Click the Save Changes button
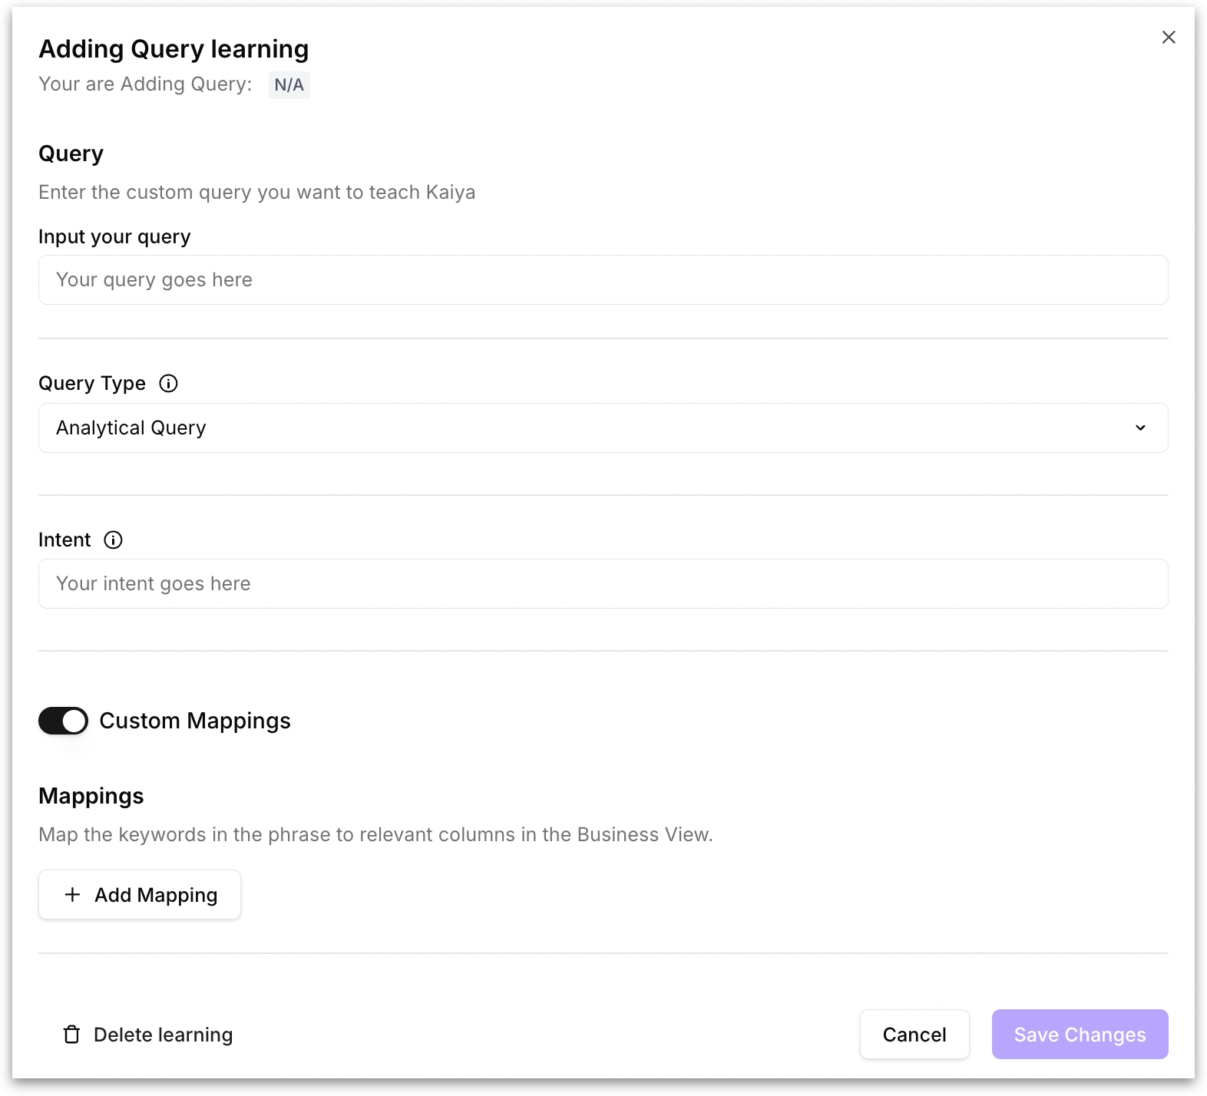Viewport: 1207px width, 1096px height. 1079,1035
